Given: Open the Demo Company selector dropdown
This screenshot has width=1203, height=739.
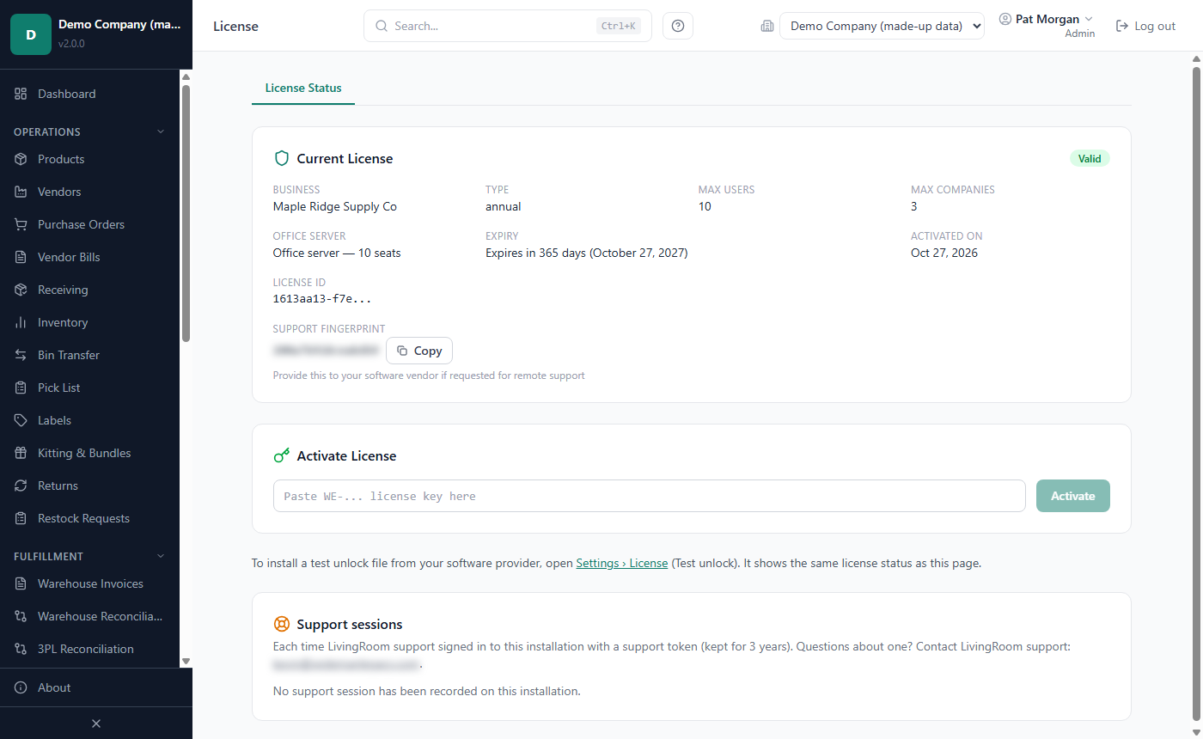Looking at the screenshot, I should click(882, 26).
